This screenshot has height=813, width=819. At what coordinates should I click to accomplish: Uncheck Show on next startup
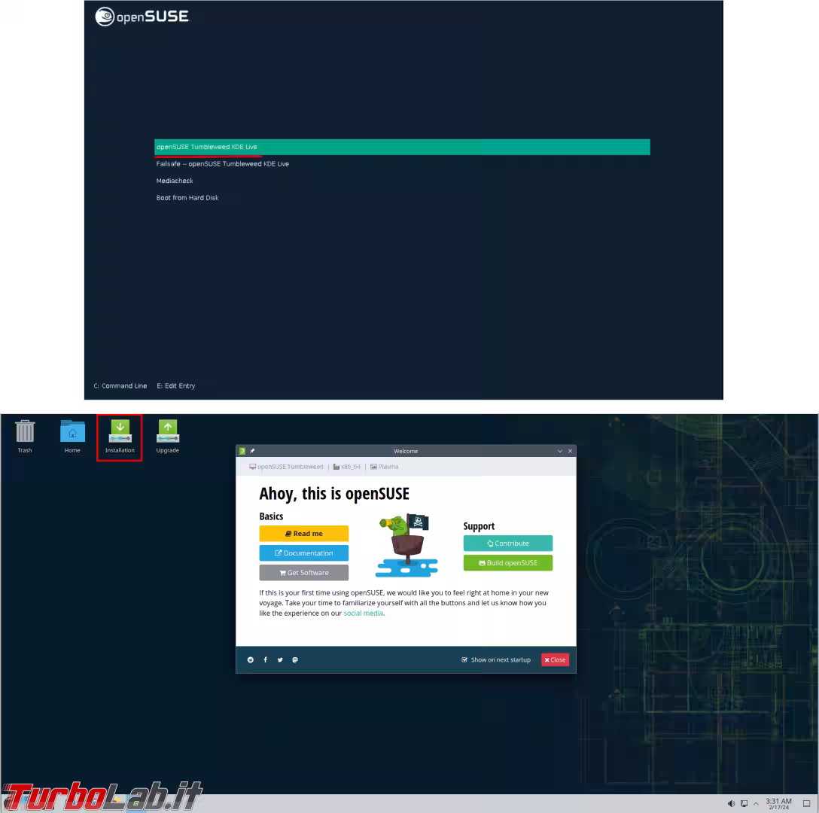click(464, 660)
